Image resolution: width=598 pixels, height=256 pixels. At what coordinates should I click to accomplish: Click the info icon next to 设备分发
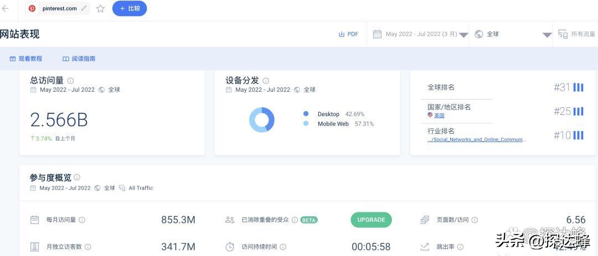[x=266, y=81]
